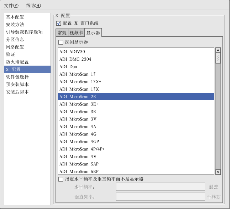Uncheck 配置 X 窗口系统 checkbox
The width and height of the screenshot is (230, 209).
point(59,23)
